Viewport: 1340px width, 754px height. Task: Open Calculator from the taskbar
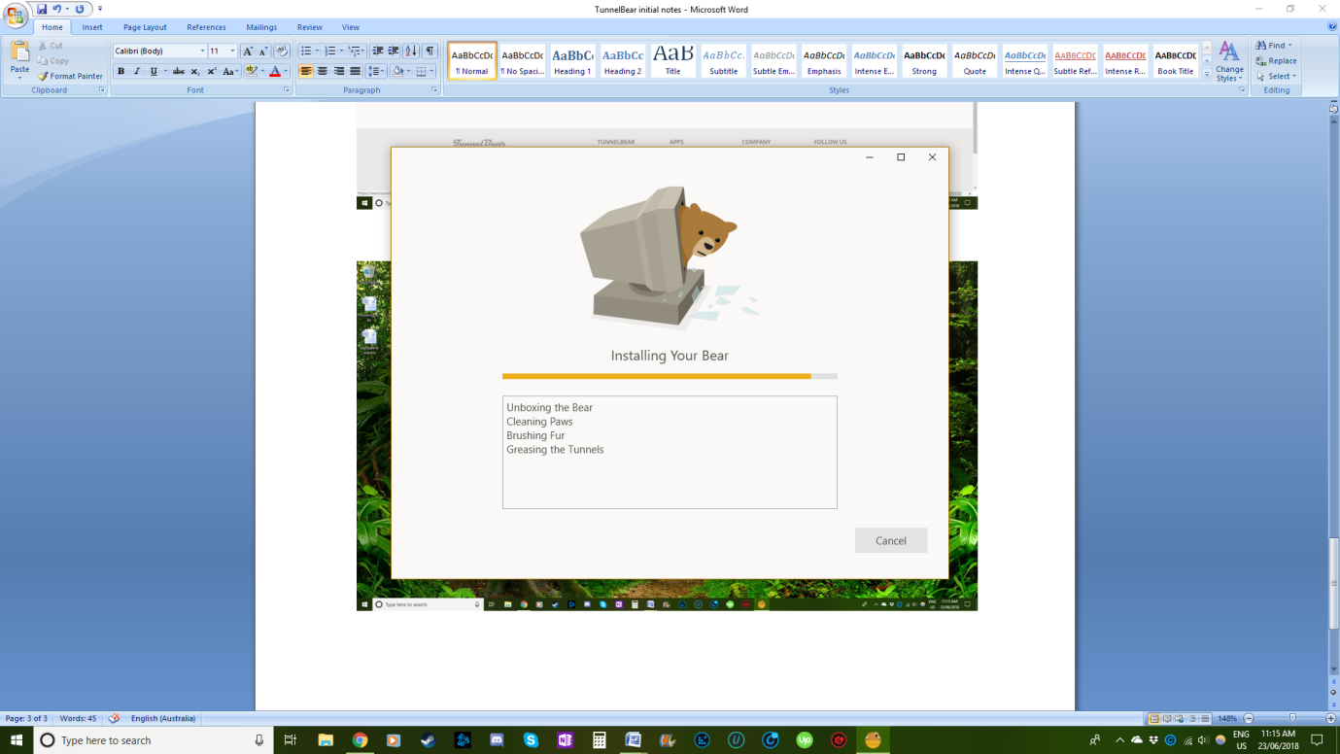point(600,740)
